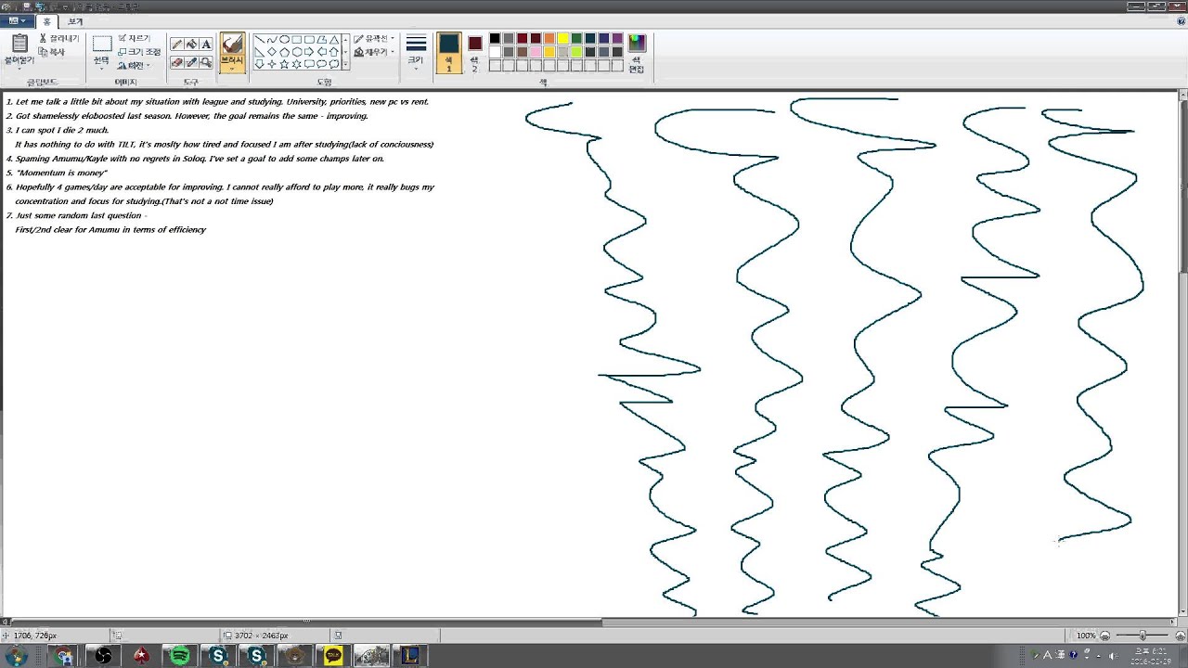The image size is (1188, 668).
Task: Choose the Oval shape
Action: click(x=284, y=40)
